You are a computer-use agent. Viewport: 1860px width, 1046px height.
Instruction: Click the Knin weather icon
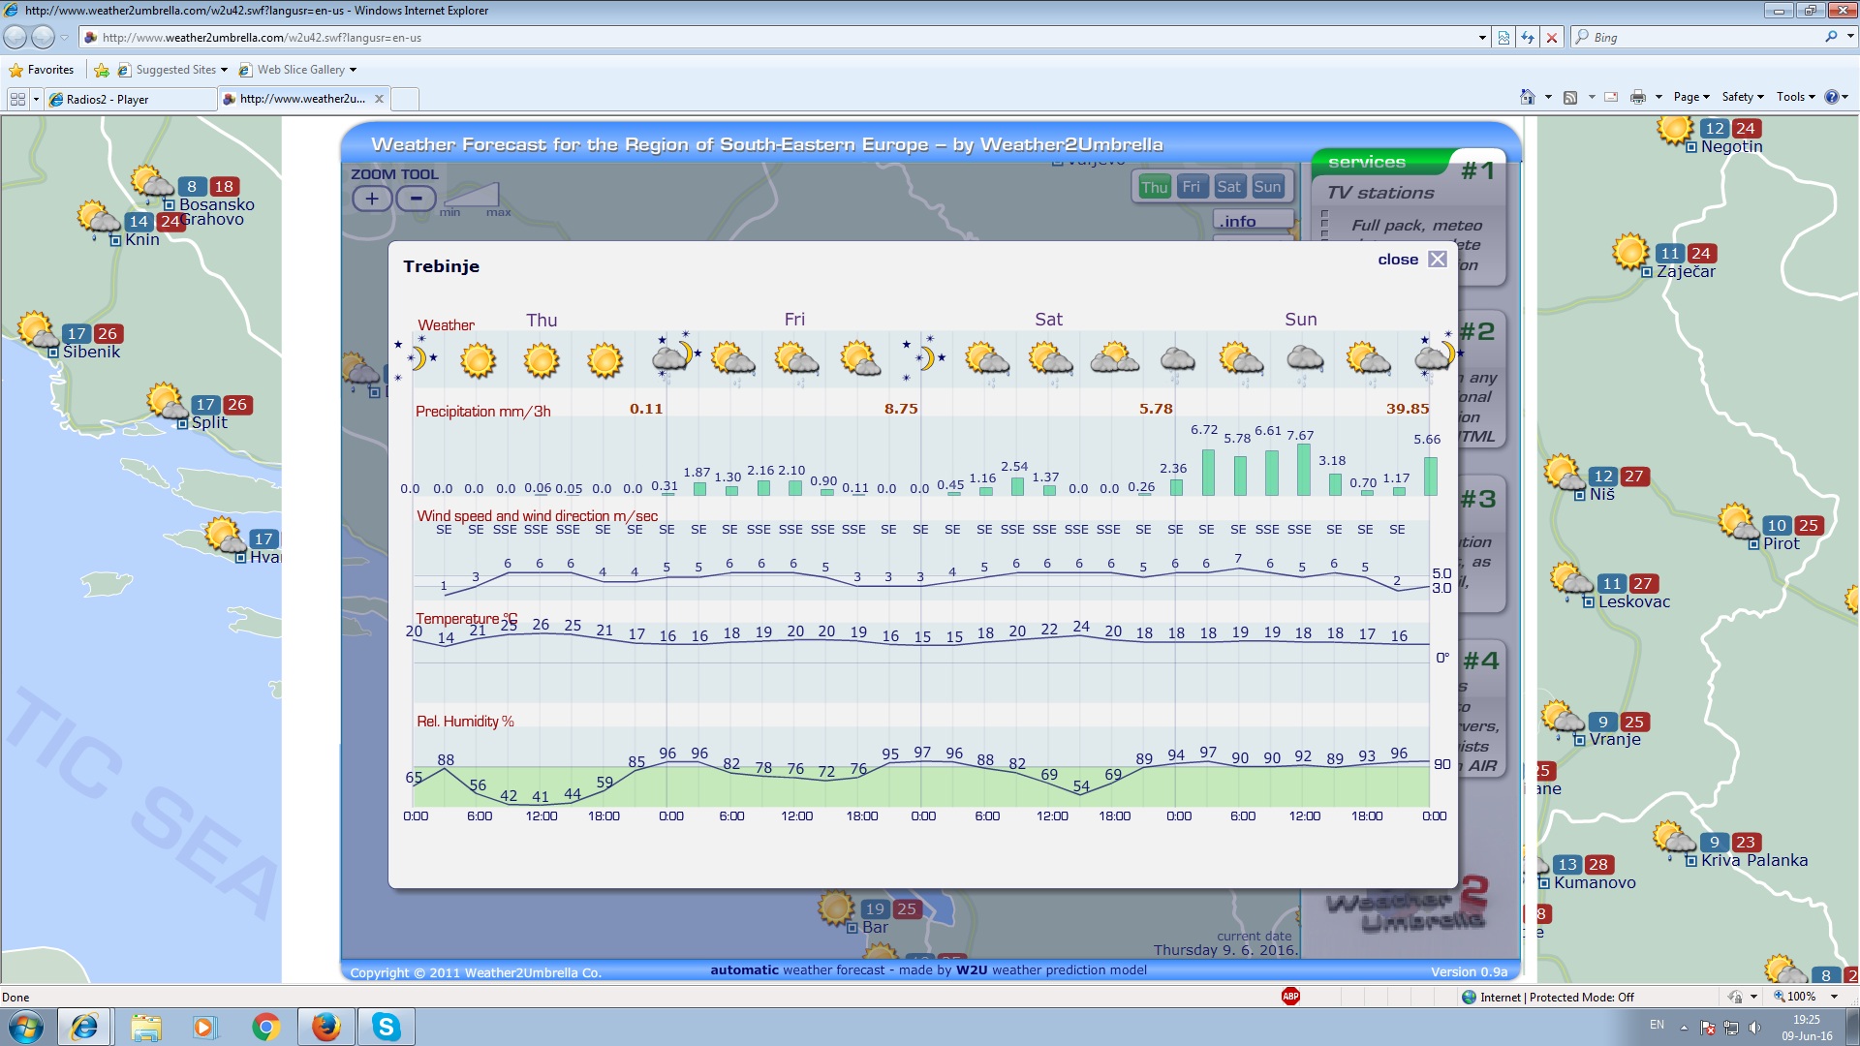coord(98,219)
